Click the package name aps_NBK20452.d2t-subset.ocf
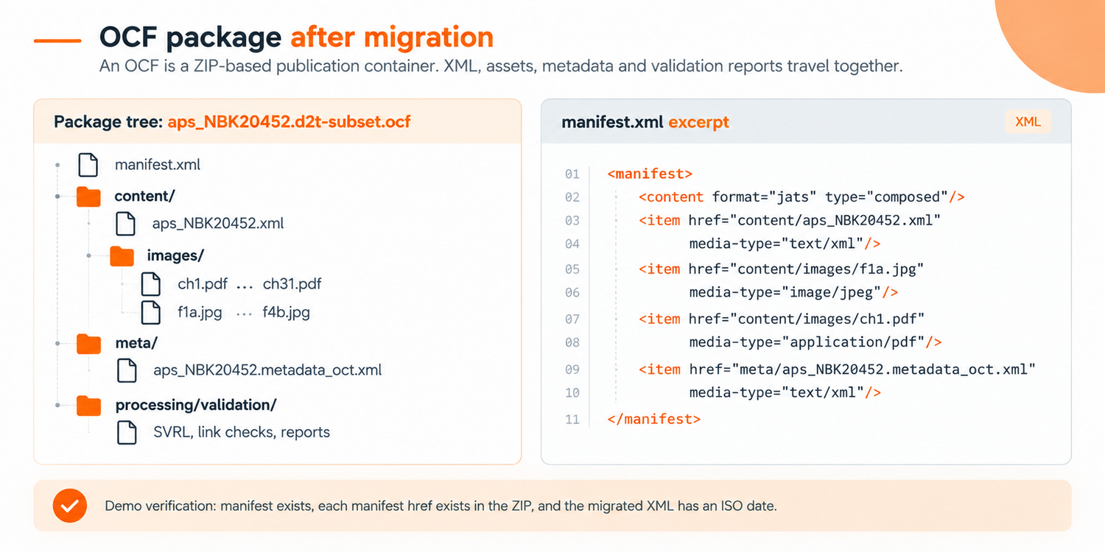This screenshot has height=552, width=1105. 289,121
